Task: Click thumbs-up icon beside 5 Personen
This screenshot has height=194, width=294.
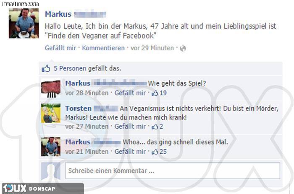Action: pyautogui.click(x=46, y=68)
